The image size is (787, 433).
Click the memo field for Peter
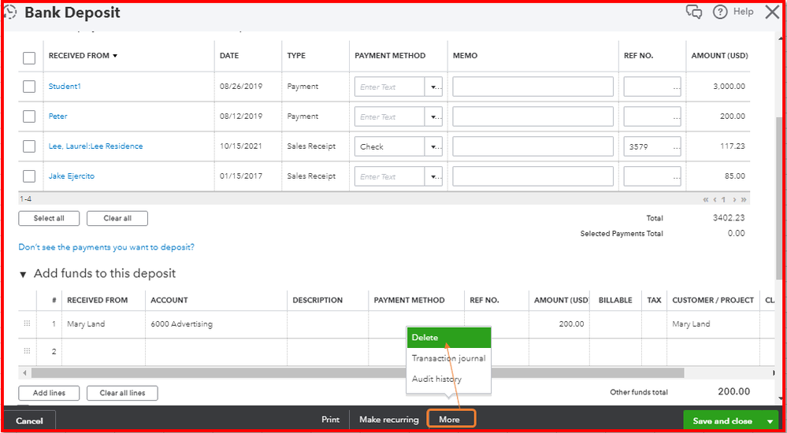pos(533,117)
